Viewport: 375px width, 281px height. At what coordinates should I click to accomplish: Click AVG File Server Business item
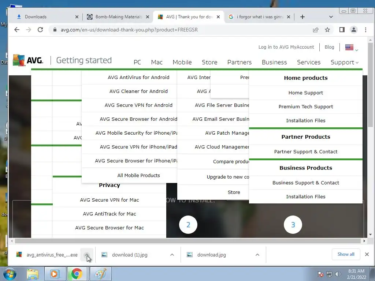[x=222, y=105]
